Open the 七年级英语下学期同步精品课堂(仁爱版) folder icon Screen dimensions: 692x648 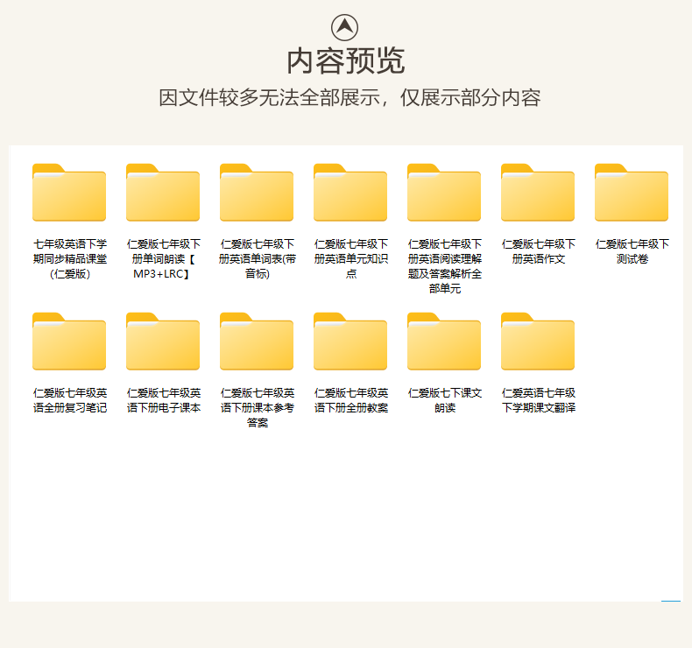coord(69,193)
